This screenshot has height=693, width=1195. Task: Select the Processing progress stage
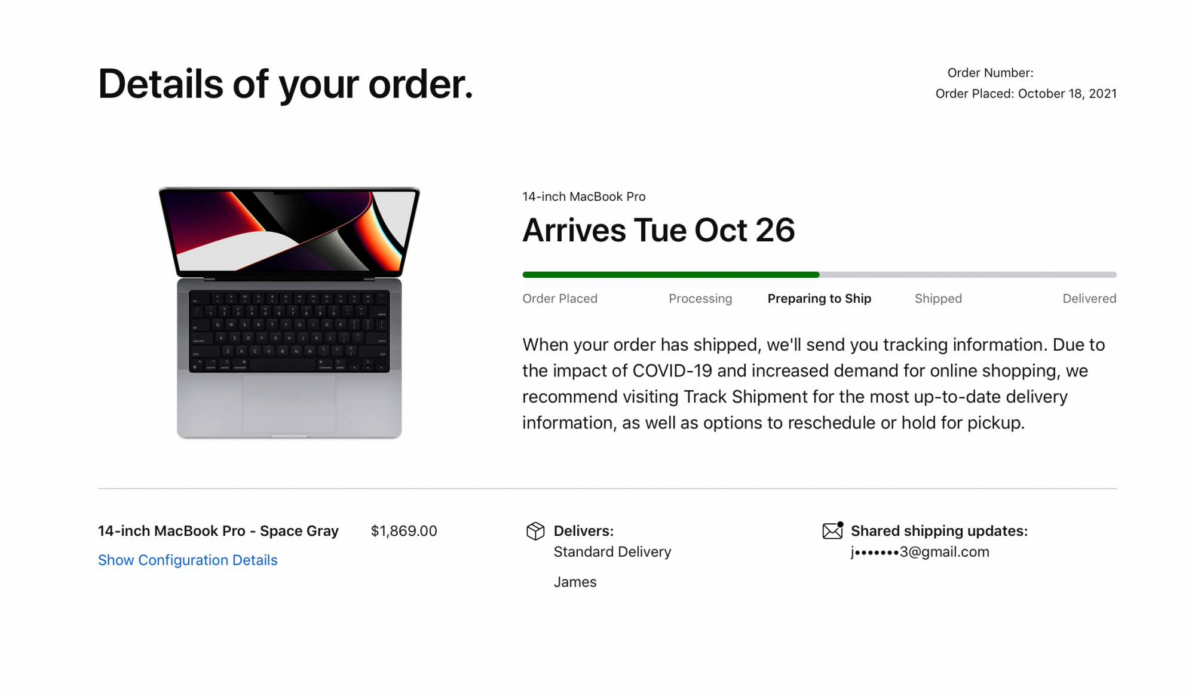[700, 299]
